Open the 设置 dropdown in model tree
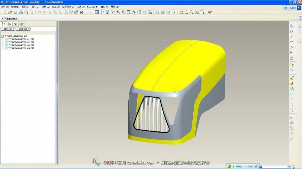The image size is (302, 169). (23, 29)
